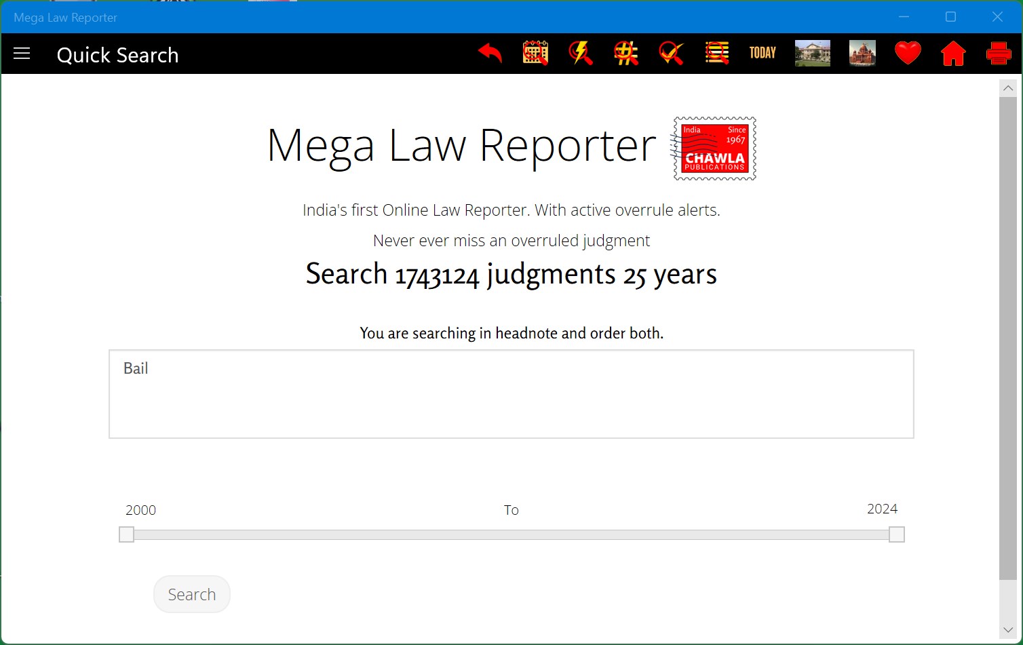The height and width of the screenshot is (645, 1023).
Task: Click the red heart favorites icon
Action: point(908,53)
